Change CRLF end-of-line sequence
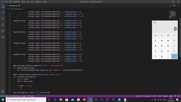The image size is (181, 102). pyautogui.click(x=160, y=96)
